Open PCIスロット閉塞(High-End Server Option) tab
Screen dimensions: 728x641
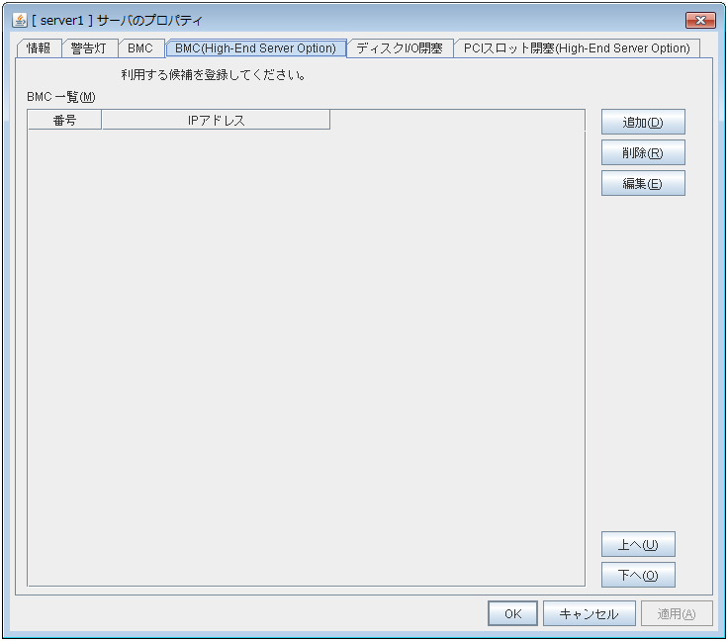point(577,47)
